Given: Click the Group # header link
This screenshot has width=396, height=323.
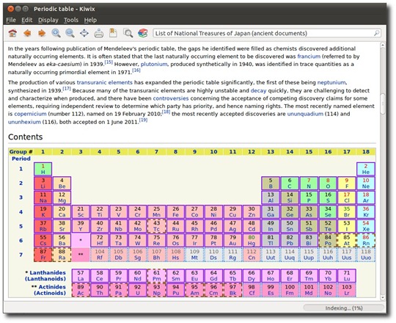Looking at the screenshot, I should (x=21, y=152).
